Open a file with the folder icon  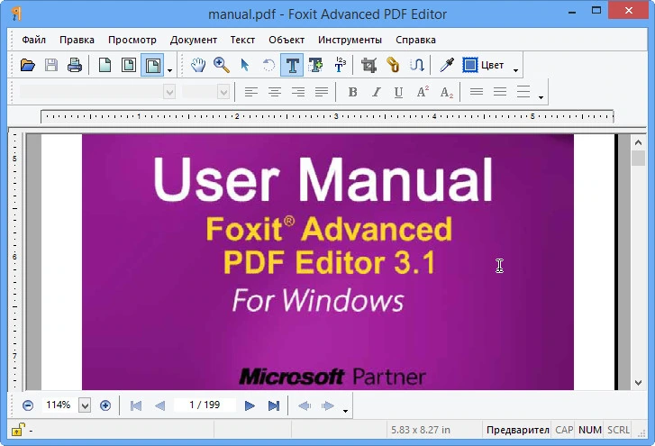coord(28,65)
